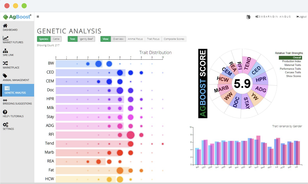
Task: Switch to Composite Scores view tab
Action: pyautogui.click(x=174, y=39)
